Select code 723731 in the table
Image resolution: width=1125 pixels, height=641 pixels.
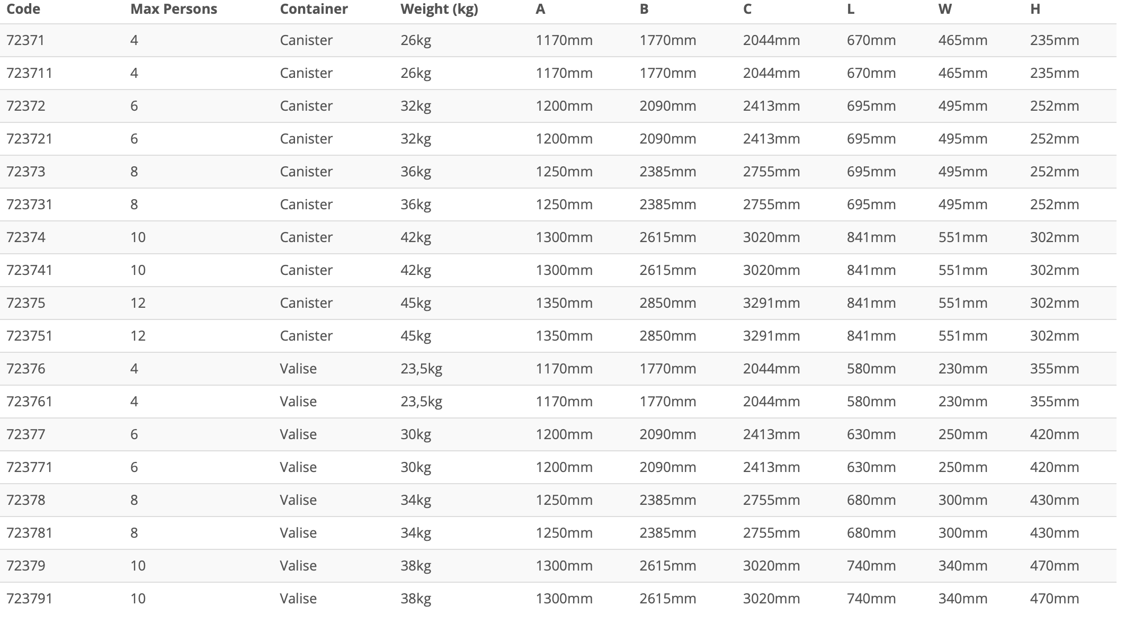click(x=30, y=204)
